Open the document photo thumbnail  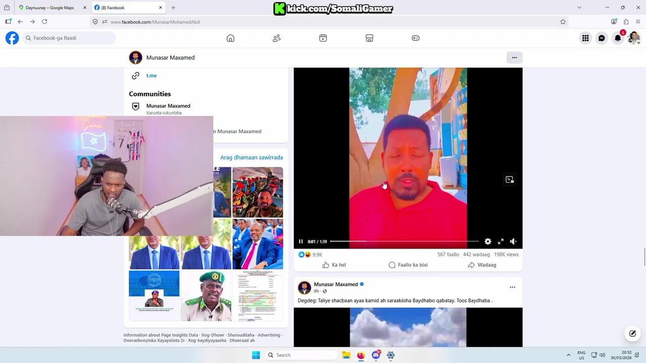coord(258,296)
